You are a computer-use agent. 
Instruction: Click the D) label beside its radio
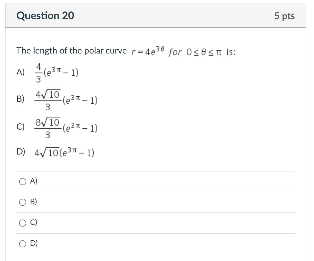click(x=34, y=243)
